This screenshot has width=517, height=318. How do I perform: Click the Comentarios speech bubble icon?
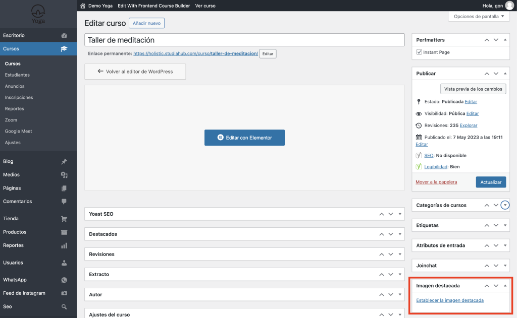click(64, 202)
